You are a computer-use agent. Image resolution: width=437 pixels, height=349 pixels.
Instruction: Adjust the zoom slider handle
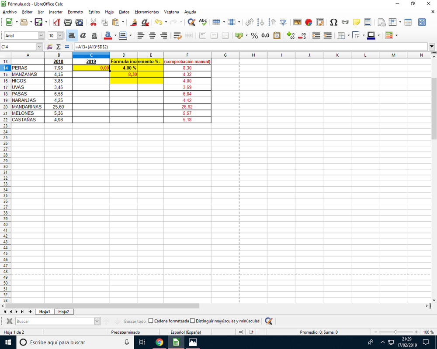click(x=395, y=332)
